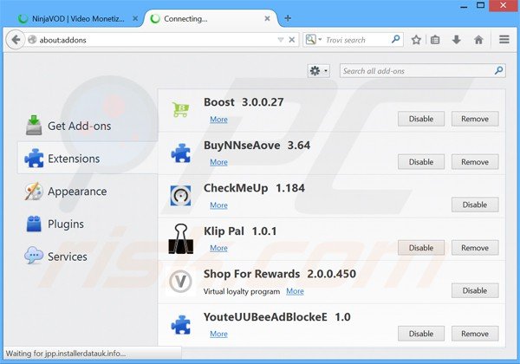Open the add-ons tools gear menu
Screen dimensions: 520x364
[318, 70]
